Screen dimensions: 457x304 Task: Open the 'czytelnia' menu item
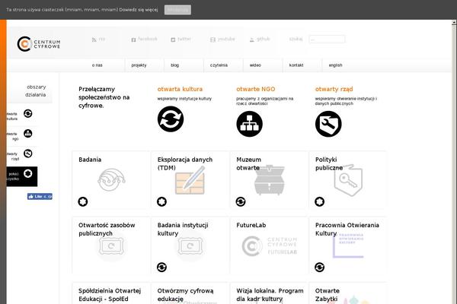coord(219,65)
